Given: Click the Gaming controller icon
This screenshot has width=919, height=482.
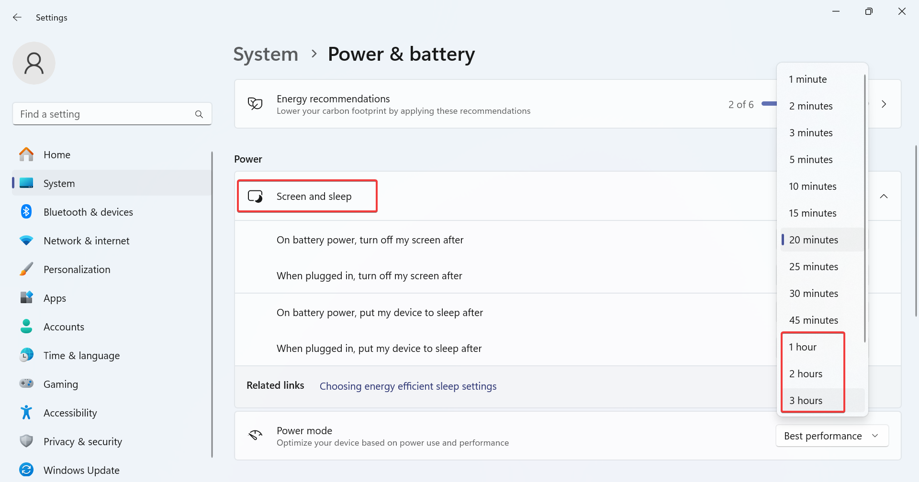Looking at the screenshot, I should pos(26,384).
